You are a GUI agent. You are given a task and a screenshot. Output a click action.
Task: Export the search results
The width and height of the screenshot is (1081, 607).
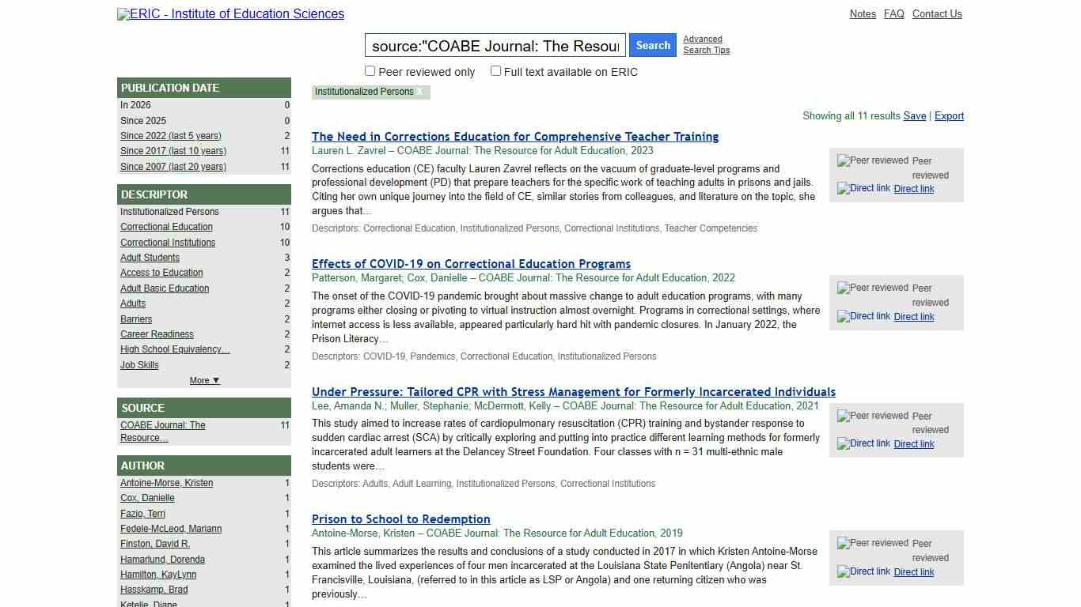click(949, 116)
